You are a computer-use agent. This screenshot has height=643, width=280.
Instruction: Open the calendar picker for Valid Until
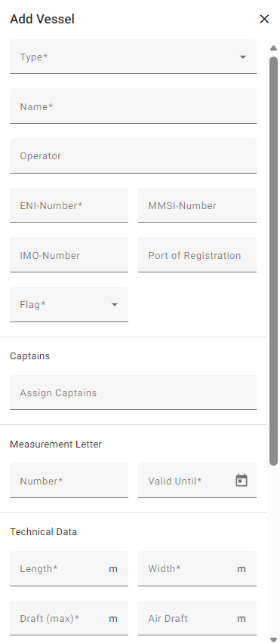point(242,480)
